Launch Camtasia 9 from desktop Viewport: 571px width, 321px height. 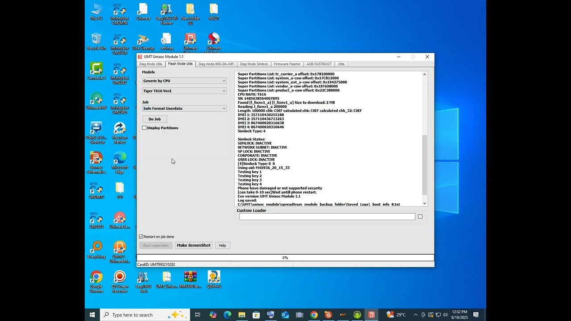click(x=96, y=71)
